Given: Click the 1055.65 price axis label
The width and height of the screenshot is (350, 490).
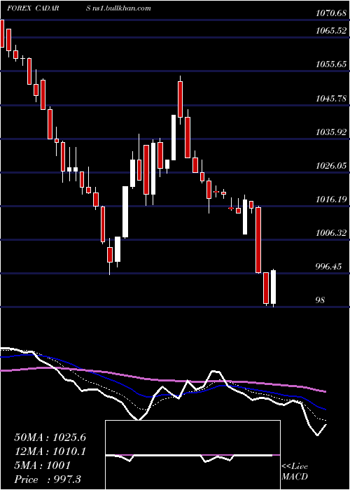Looking at the screenshot, I should 331,64.
